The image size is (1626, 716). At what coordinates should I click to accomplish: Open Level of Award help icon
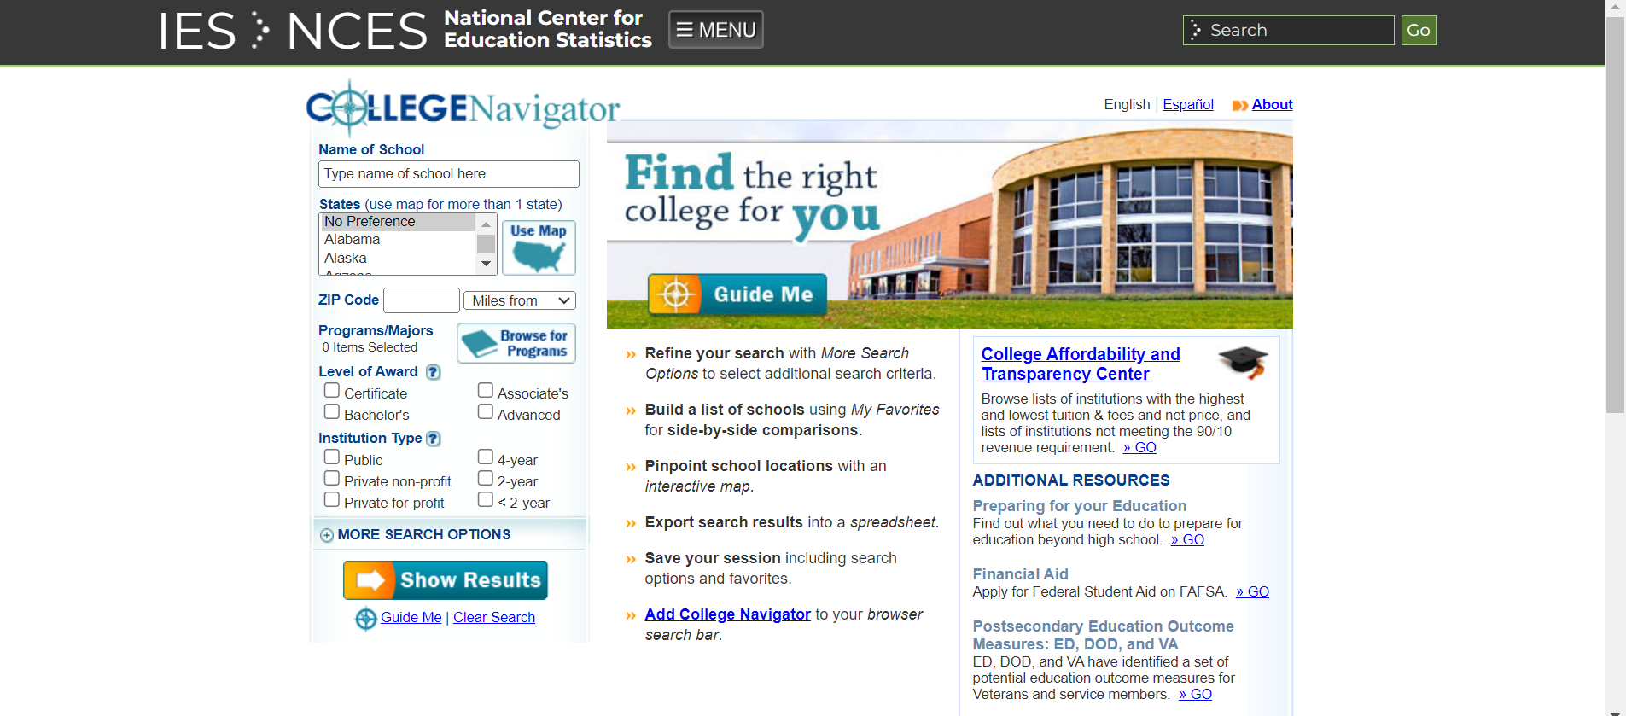434,372
